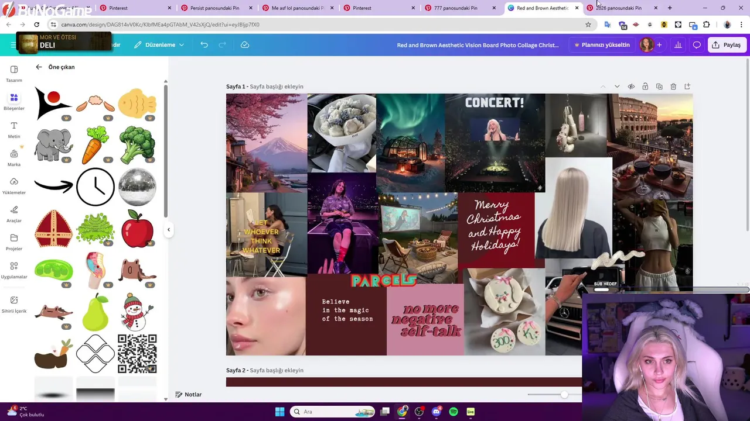Click the cloud save status icon
The image size is (750, 421).
pos(245,45)
